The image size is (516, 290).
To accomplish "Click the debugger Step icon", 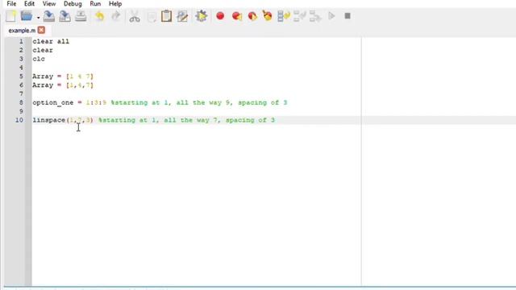I will [284, 16].
